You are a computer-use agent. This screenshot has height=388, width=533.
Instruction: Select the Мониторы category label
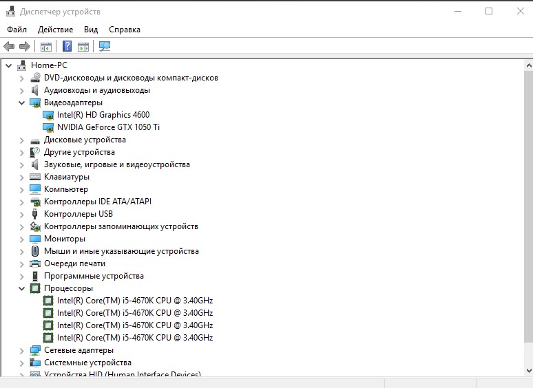(65, 239)
